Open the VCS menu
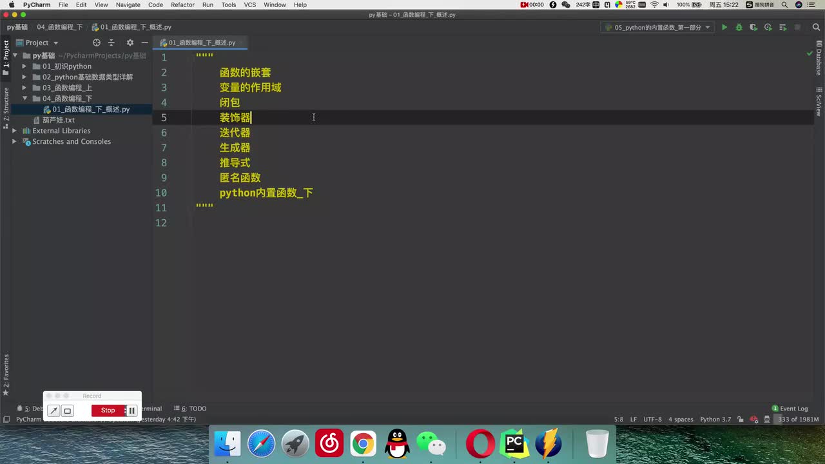The height and width of the screenshot is (464, 825). pos(249,5)
